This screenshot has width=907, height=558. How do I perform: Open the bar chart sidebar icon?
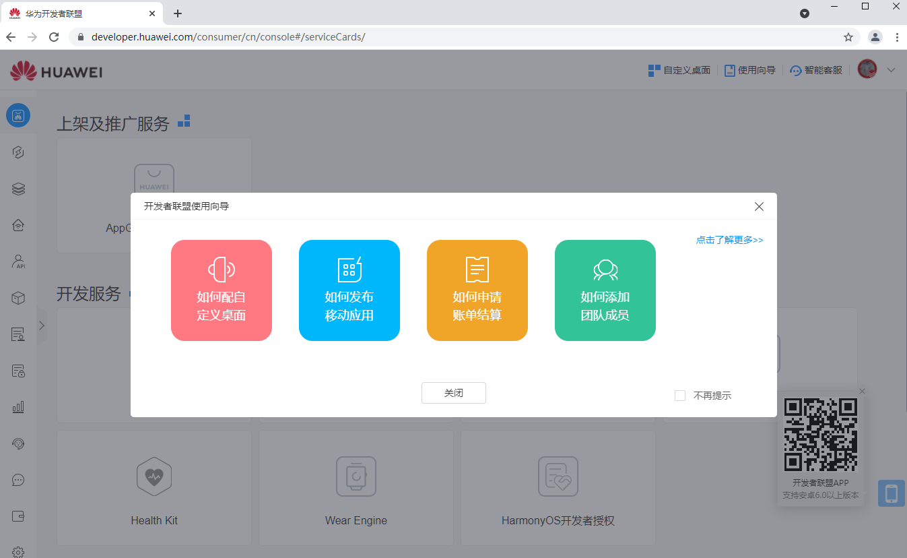[18, 407]
